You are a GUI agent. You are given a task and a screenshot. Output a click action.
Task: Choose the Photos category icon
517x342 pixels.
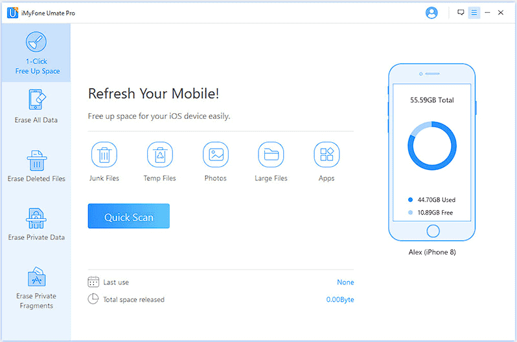point(216,155)
